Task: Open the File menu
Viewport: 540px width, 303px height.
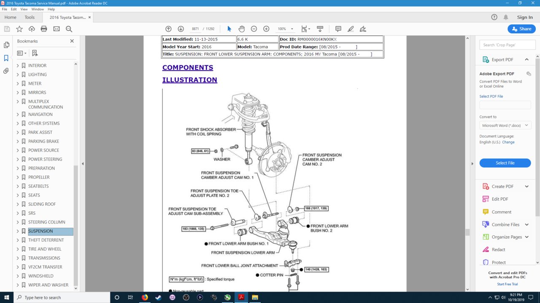Action: (4, 9)
